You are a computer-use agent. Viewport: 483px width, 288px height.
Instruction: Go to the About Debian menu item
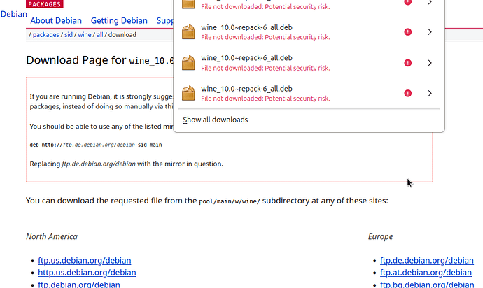pos(56,20)
